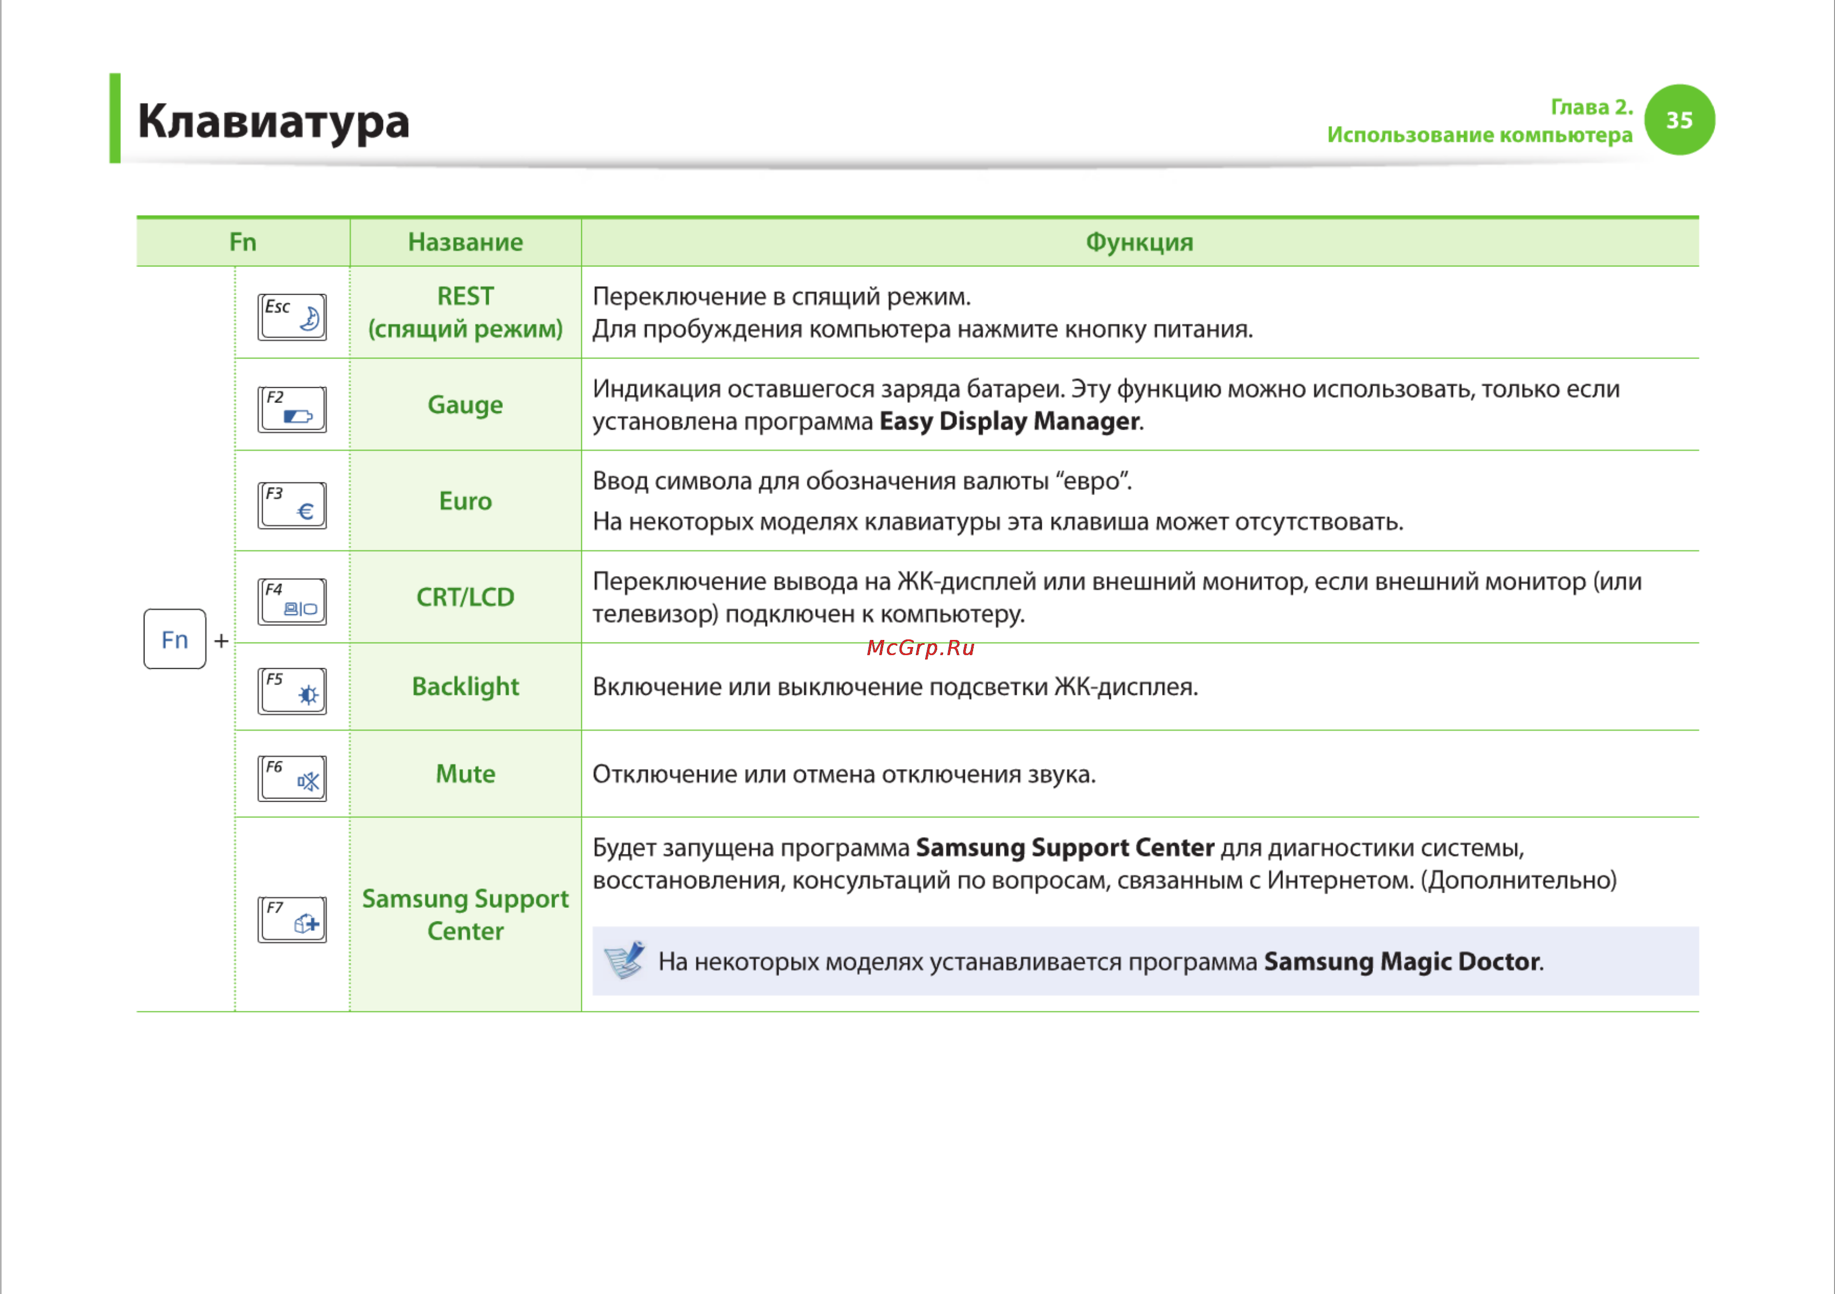Click the F4 CRT/LCD display key icon
This screenshot has height=1294, width=1835.
tap(291, 601)
